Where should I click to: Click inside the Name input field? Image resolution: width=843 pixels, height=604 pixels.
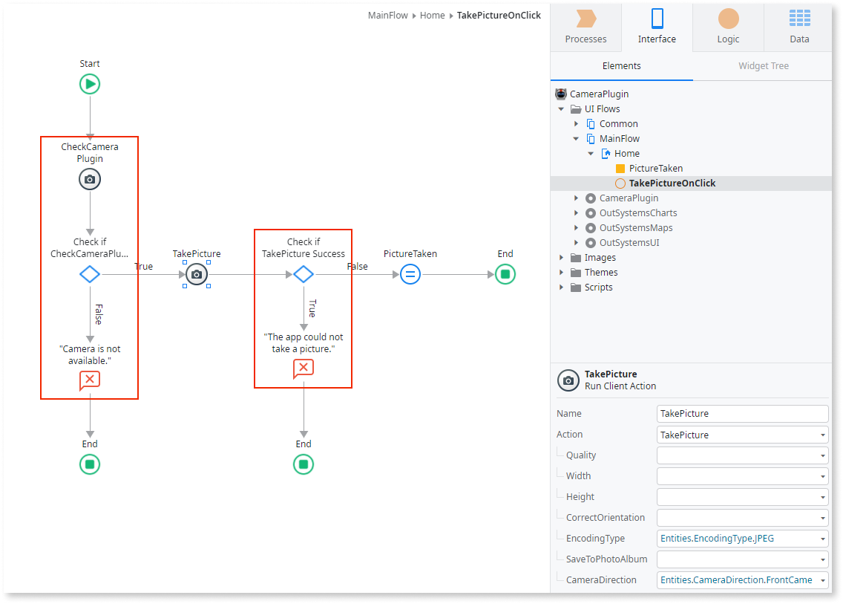[742, 413]
